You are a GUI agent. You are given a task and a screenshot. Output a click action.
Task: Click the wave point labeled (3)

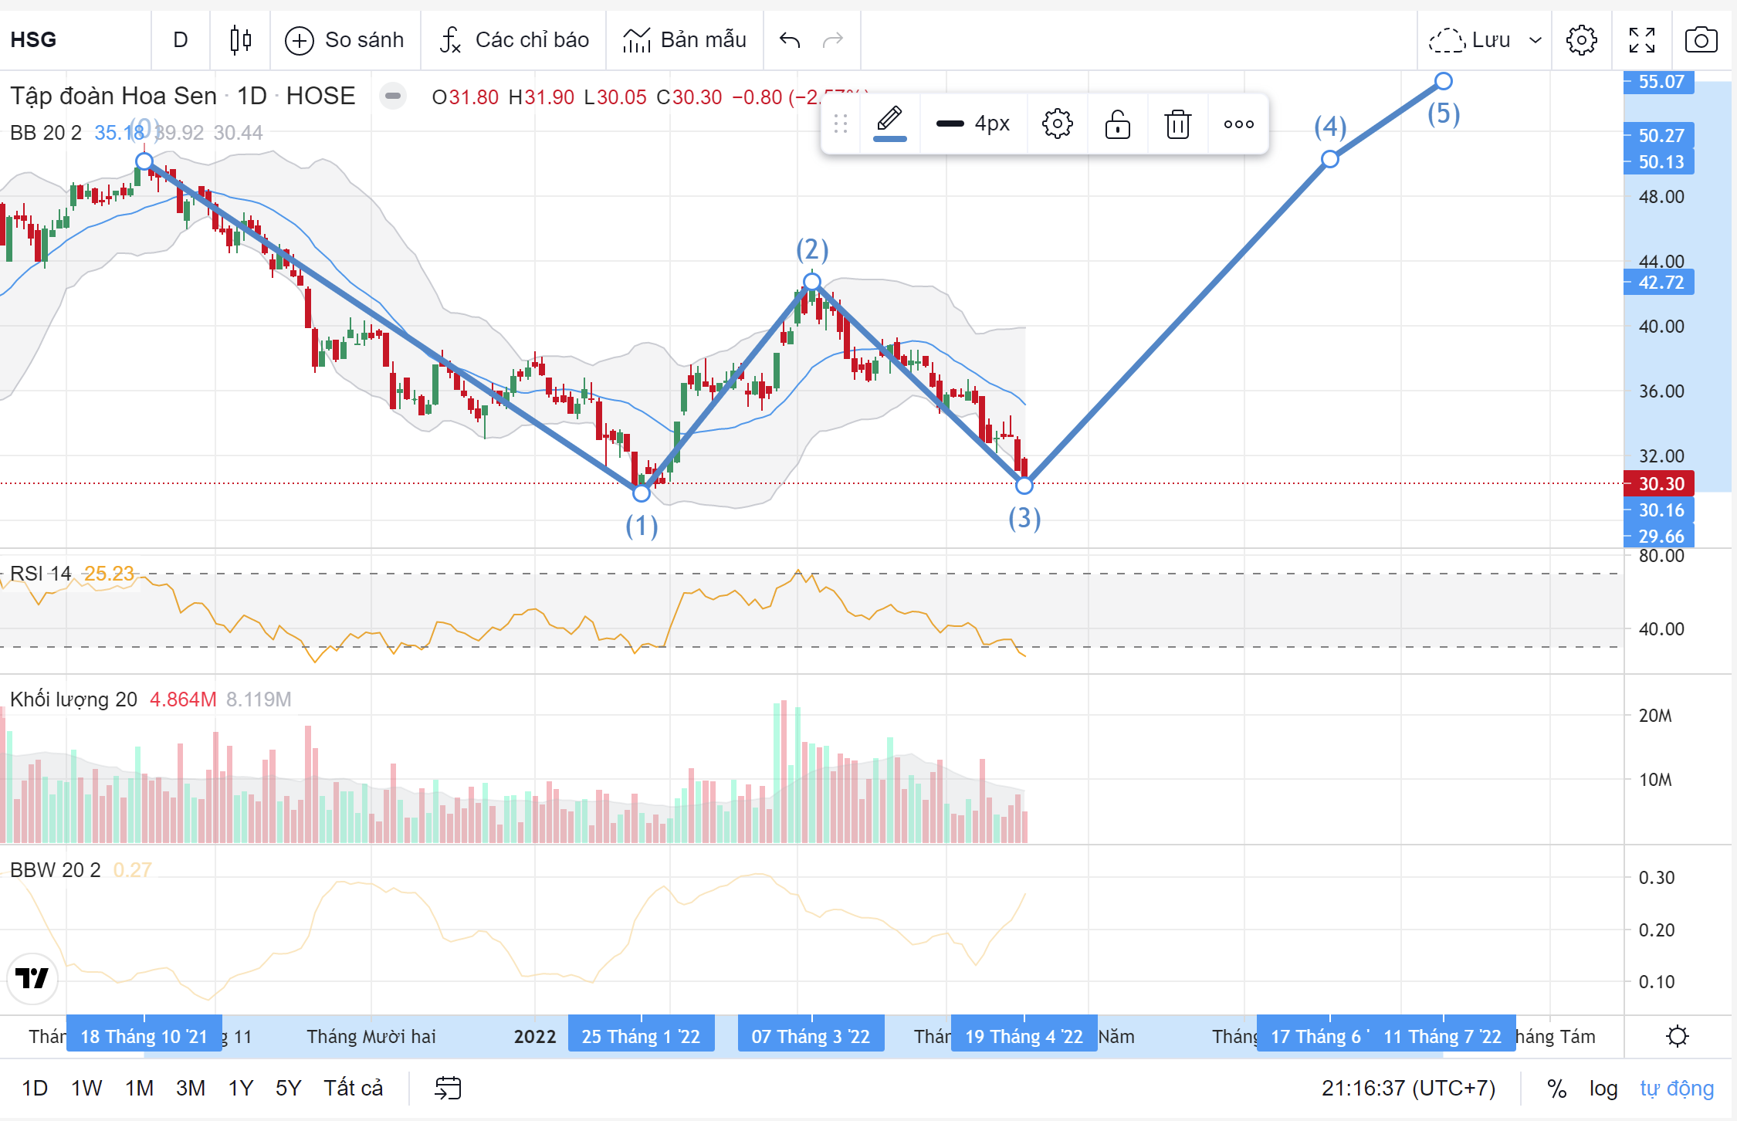coord(1024,486)
